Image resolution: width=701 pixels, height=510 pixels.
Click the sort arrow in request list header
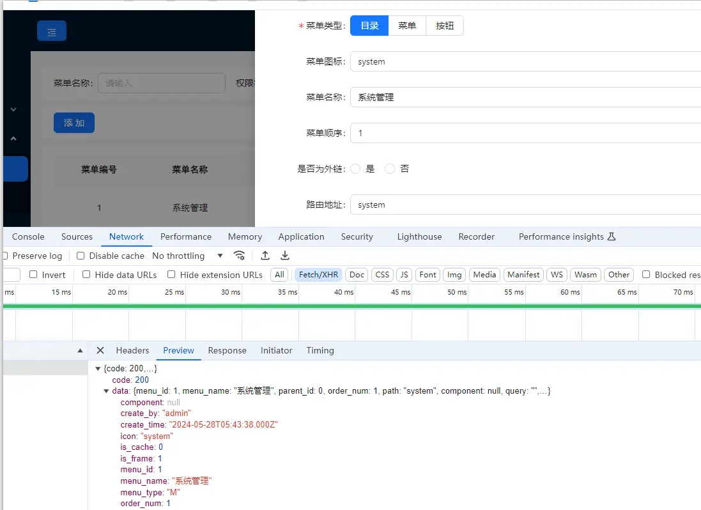80,351
